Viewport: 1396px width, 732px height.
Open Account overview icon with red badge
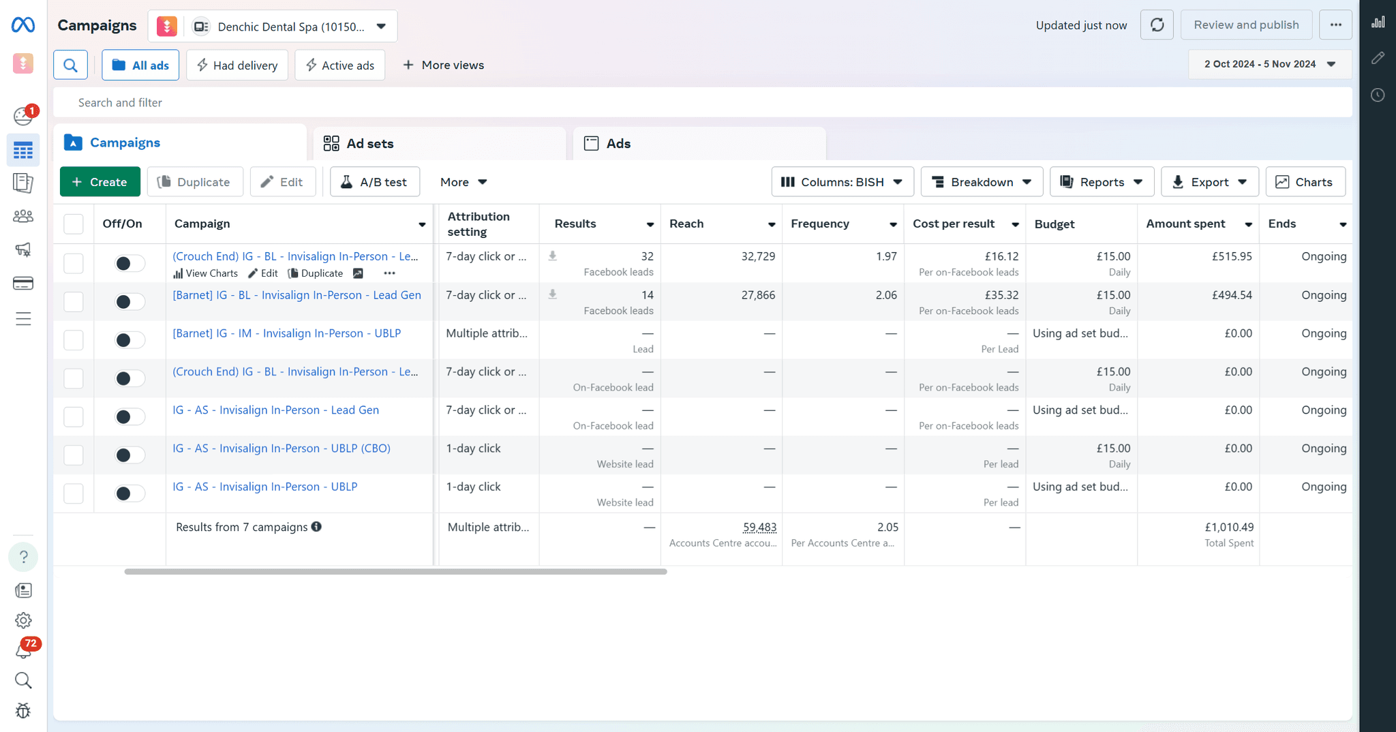click(x=24, y=116)
